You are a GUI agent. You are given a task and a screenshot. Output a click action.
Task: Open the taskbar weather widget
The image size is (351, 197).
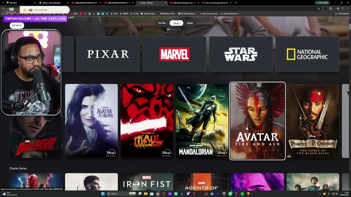click(10, 194)
